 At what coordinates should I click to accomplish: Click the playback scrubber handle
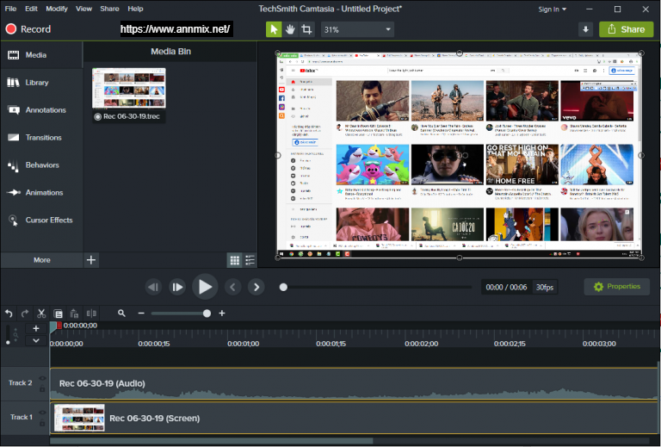(x=283, y=287)
